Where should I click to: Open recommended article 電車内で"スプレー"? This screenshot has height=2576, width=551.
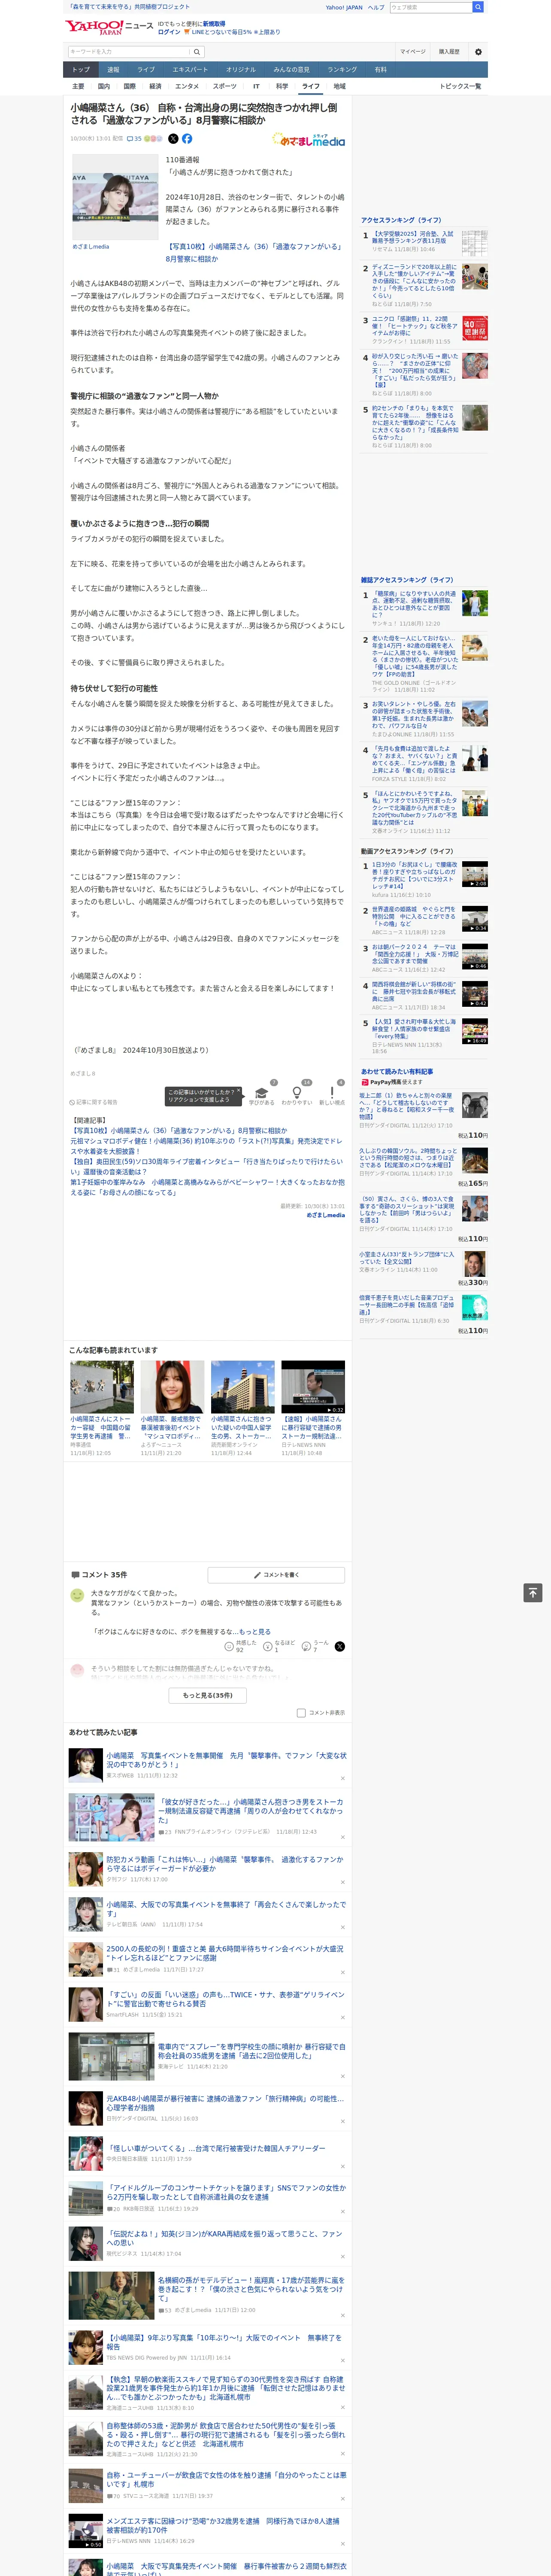[x=252, y=2051]
